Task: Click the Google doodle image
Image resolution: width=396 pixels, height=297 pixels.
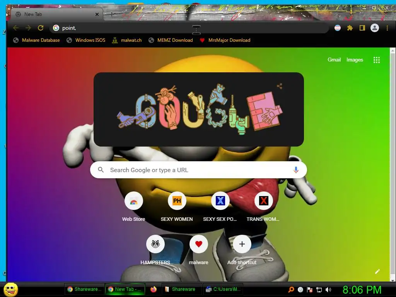Action: coord(199,109)
